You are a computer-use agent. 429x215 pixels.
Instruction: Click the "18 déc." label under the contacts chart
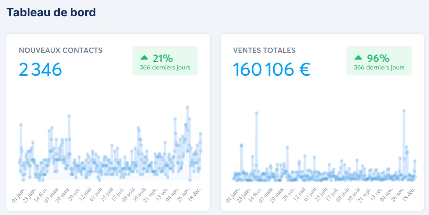tap(195, 195)
